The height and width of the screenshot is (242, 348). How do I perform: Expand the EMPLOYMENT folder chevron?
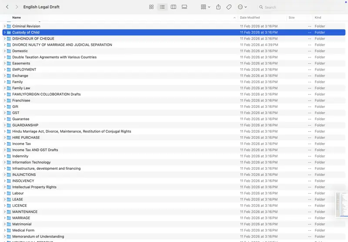point(5,70)
